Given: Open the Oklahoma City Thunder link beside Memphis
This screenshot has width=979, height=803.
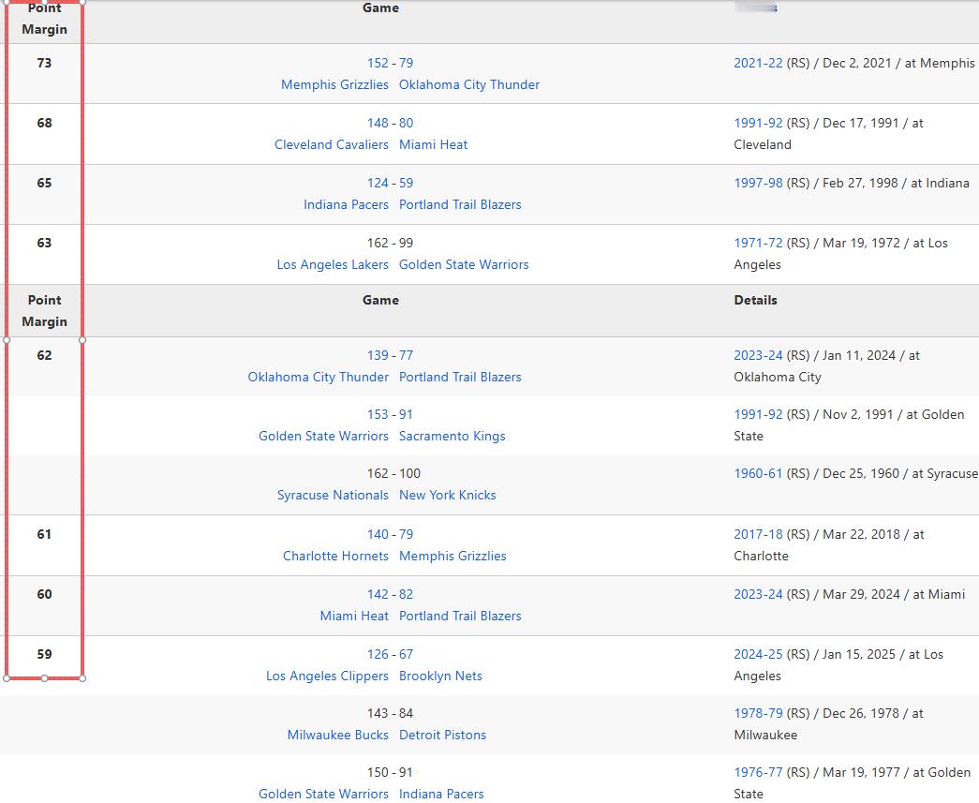Looking at the screenshot, I should tap(469, 84).
